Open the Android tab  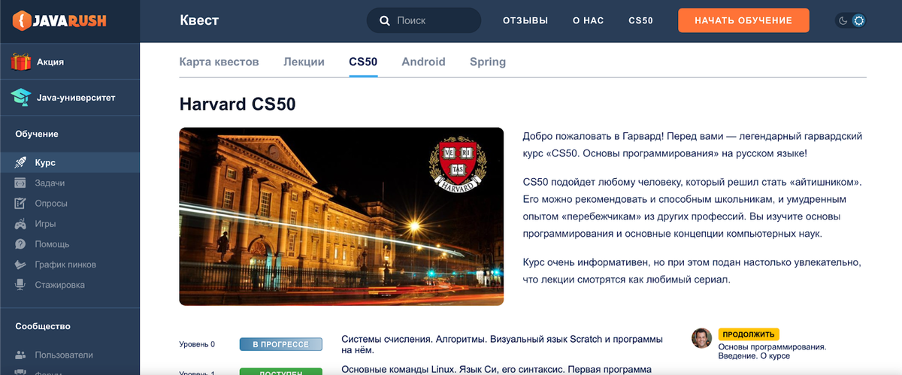coord(423,62)
